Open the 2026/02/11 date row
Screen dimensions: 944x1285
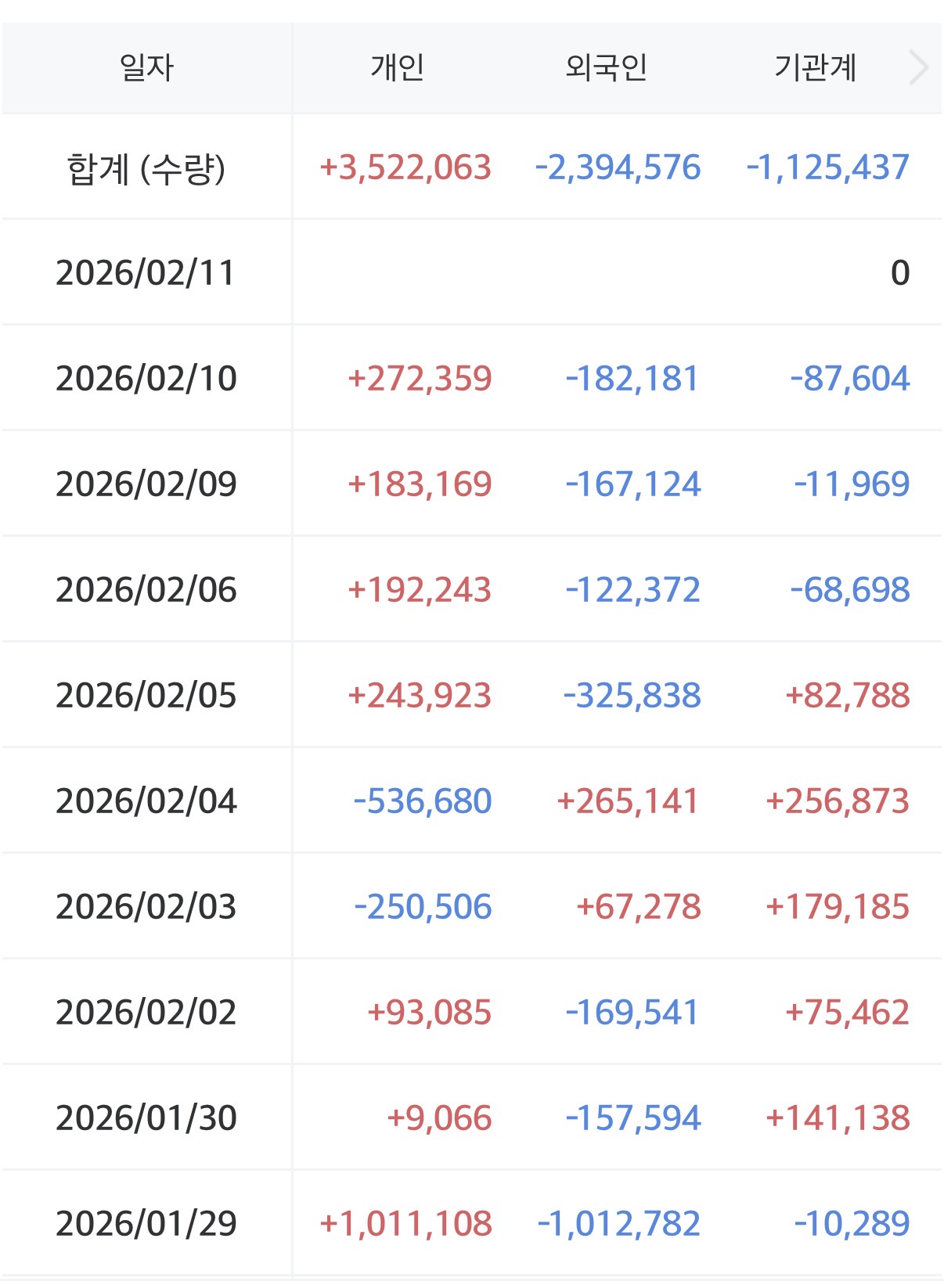click(x=146, y=273)
